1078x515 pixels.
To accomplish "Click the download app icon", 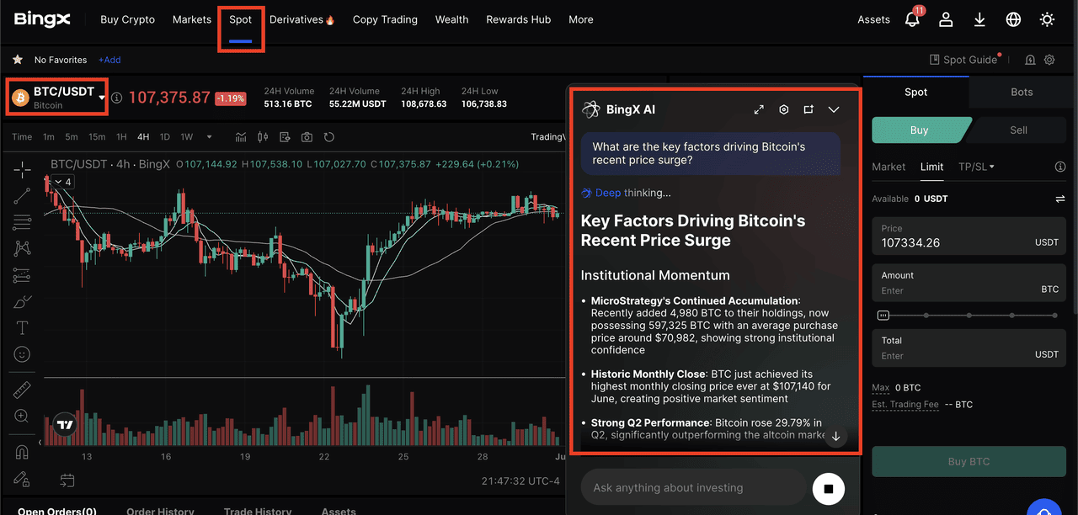I will pyautogui.click(x=979, y=19).
